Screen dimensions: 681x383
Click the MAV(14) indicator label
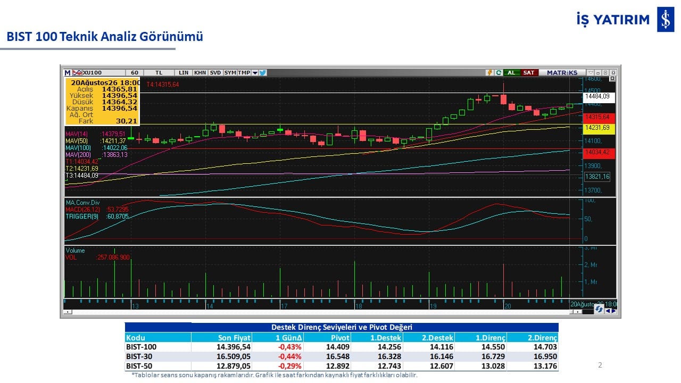[76, 134]
